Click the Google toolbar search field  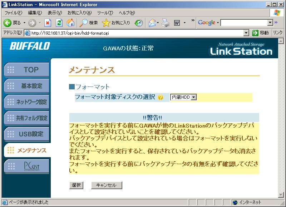click(x=244, y=23)
